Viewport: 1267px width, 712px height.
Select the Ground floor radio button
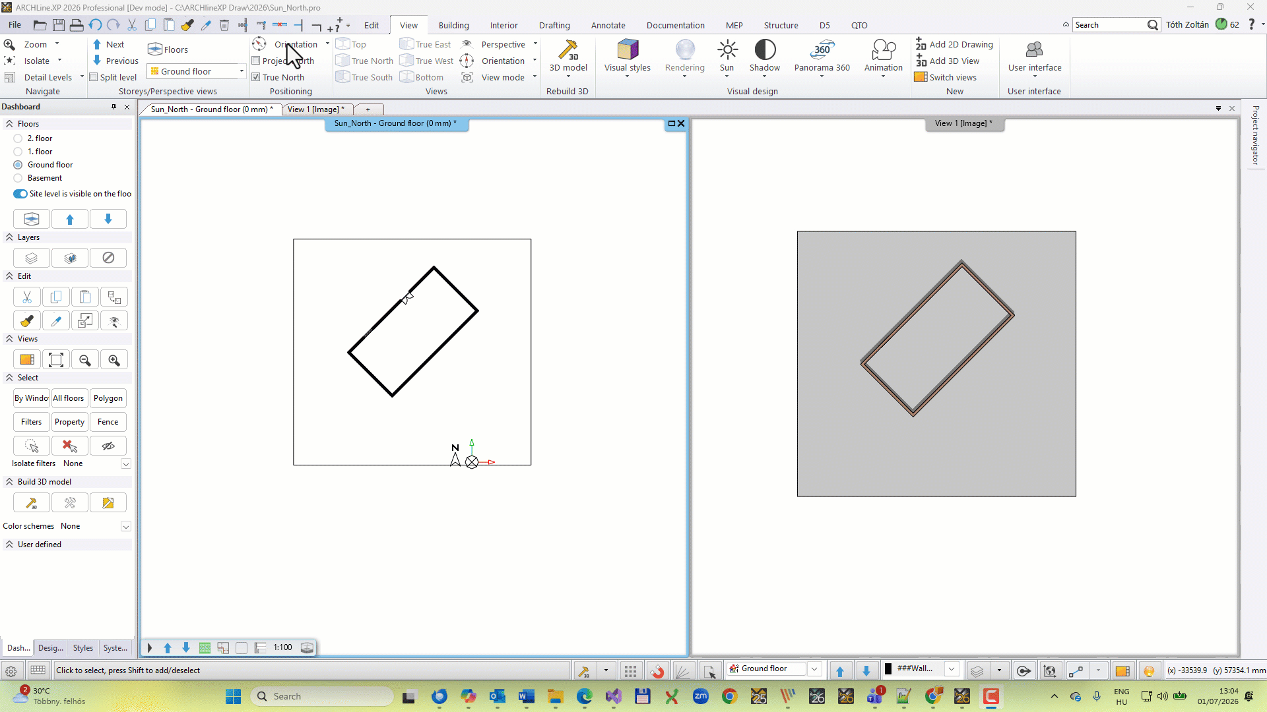click(18, 165)
